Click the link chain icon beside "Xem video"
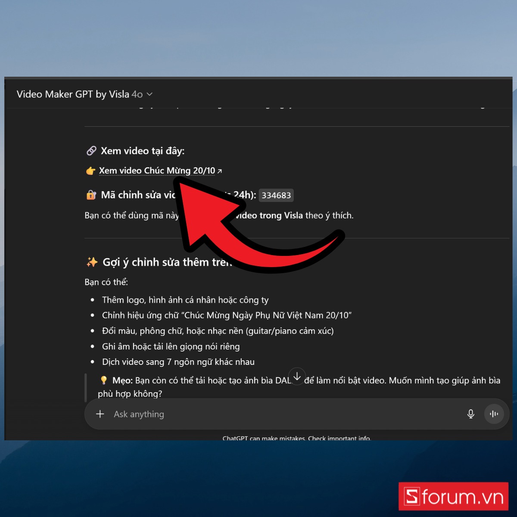This screenshot has width=517, height=517. (x=91, y=151)
